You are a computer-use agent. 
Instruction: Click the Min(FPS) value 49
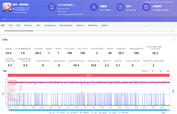(110, 53)
